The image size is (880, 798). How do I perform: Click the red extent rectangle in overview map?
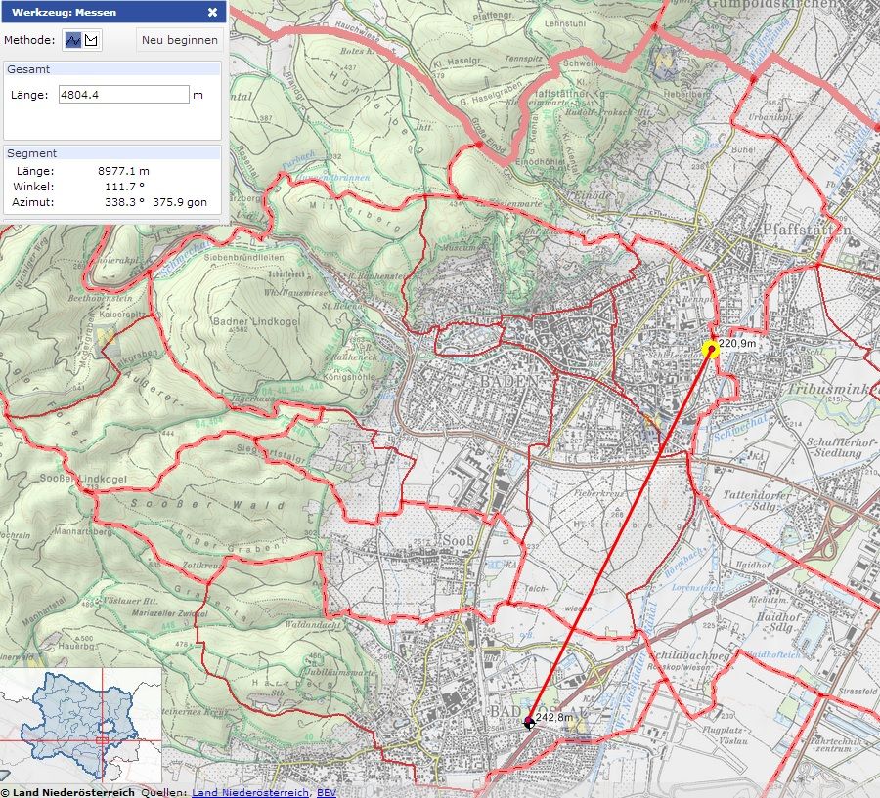point(103,739)
